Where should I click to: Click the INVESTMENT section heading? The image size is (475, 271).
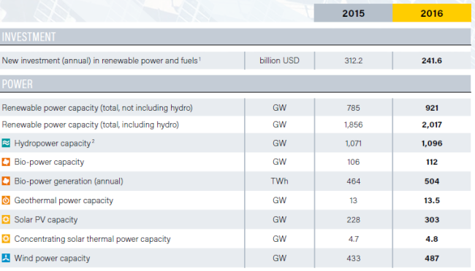28,37
